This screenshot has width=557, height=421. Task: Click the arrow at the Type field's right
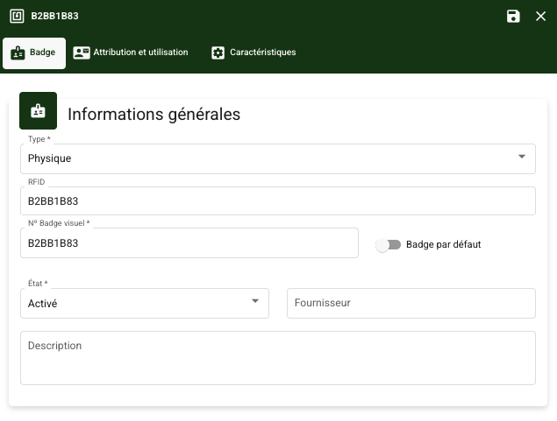[x=522, y=158]
